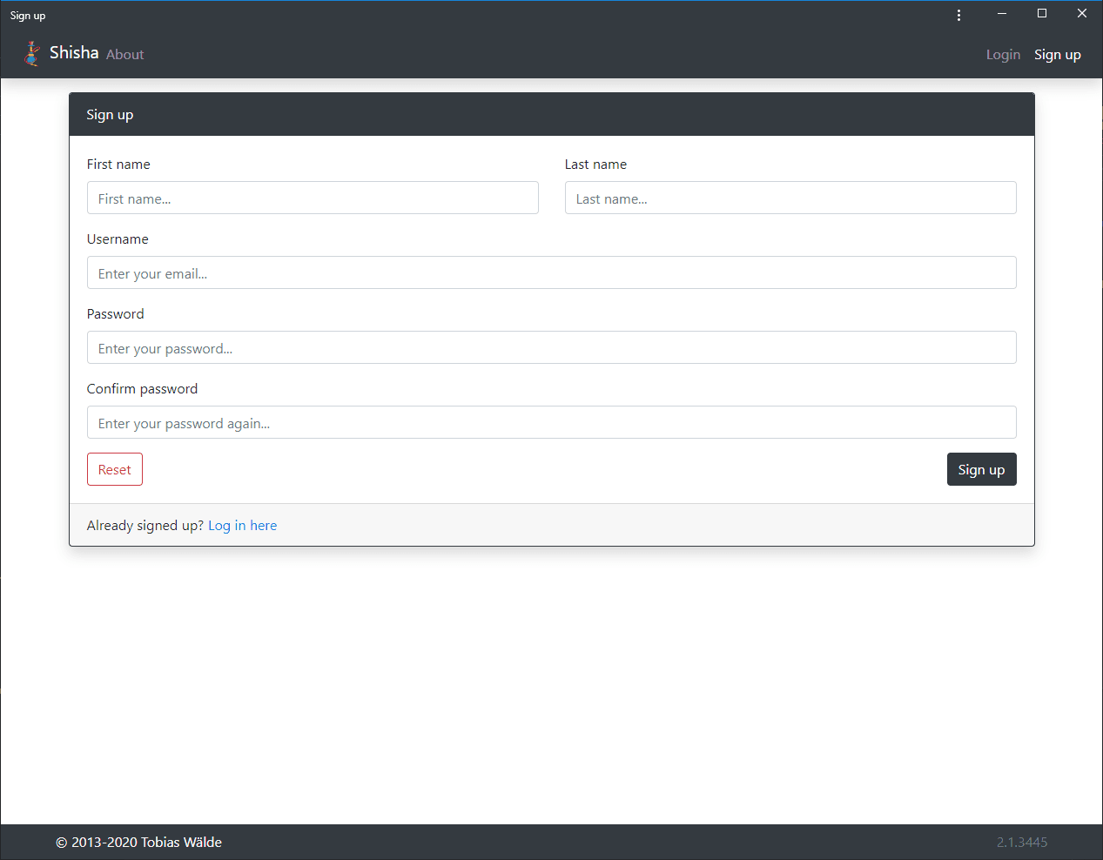Focus the First name input field

pos(313,198)
